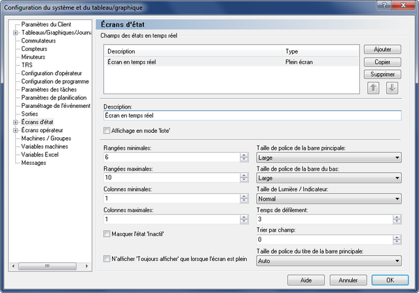Check Masquer l'état 'Inactif' option
The width and height of the screenshot is (419, 293).
[x=107, y=233]
